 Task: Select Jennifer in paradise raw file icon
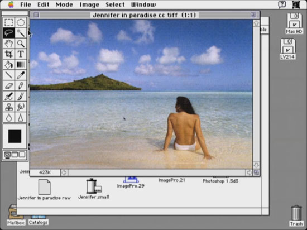(x=44, y=189)
